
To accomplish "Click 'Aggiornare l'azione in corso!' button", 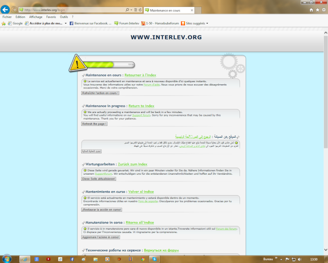I will [x=100, y=237].
